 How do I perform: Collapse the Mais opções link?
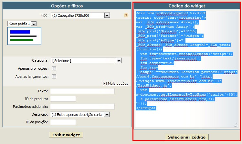tap(118, 83)
